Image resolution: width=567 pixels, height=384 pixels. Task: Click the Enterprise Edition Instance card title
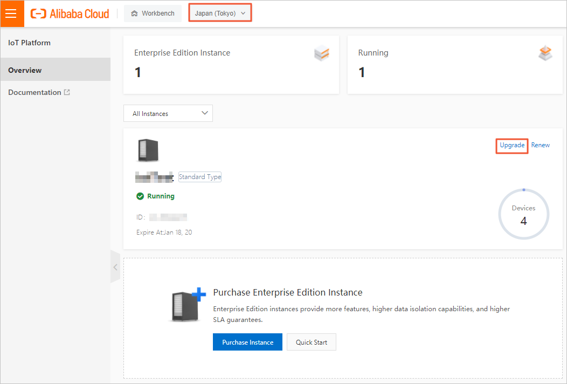[x=182, y=53]
